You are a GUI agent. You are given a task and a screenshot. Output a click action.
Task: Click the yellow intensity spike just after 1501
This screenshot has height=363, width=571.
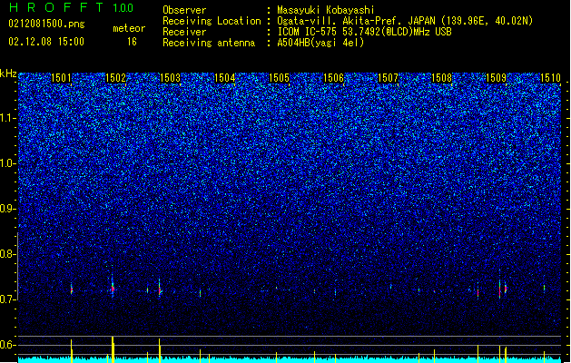[72, 351]
